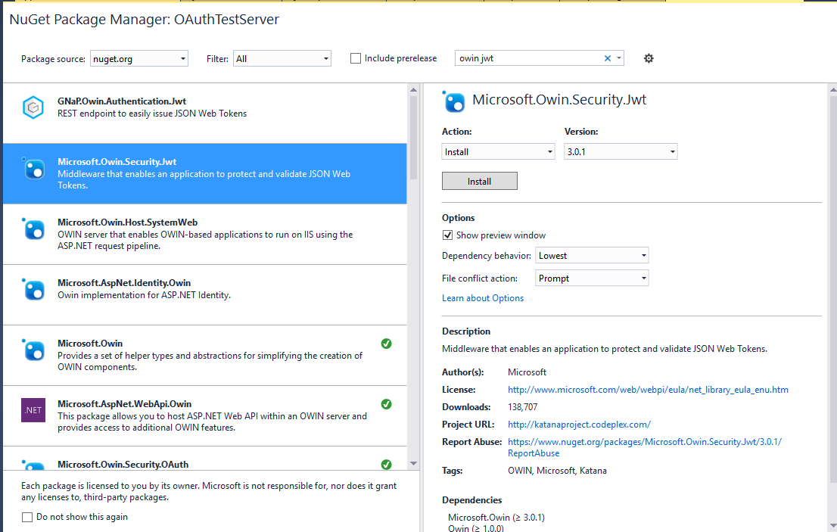
Task: Clear the search using the X icon
Action: [608, 58]
